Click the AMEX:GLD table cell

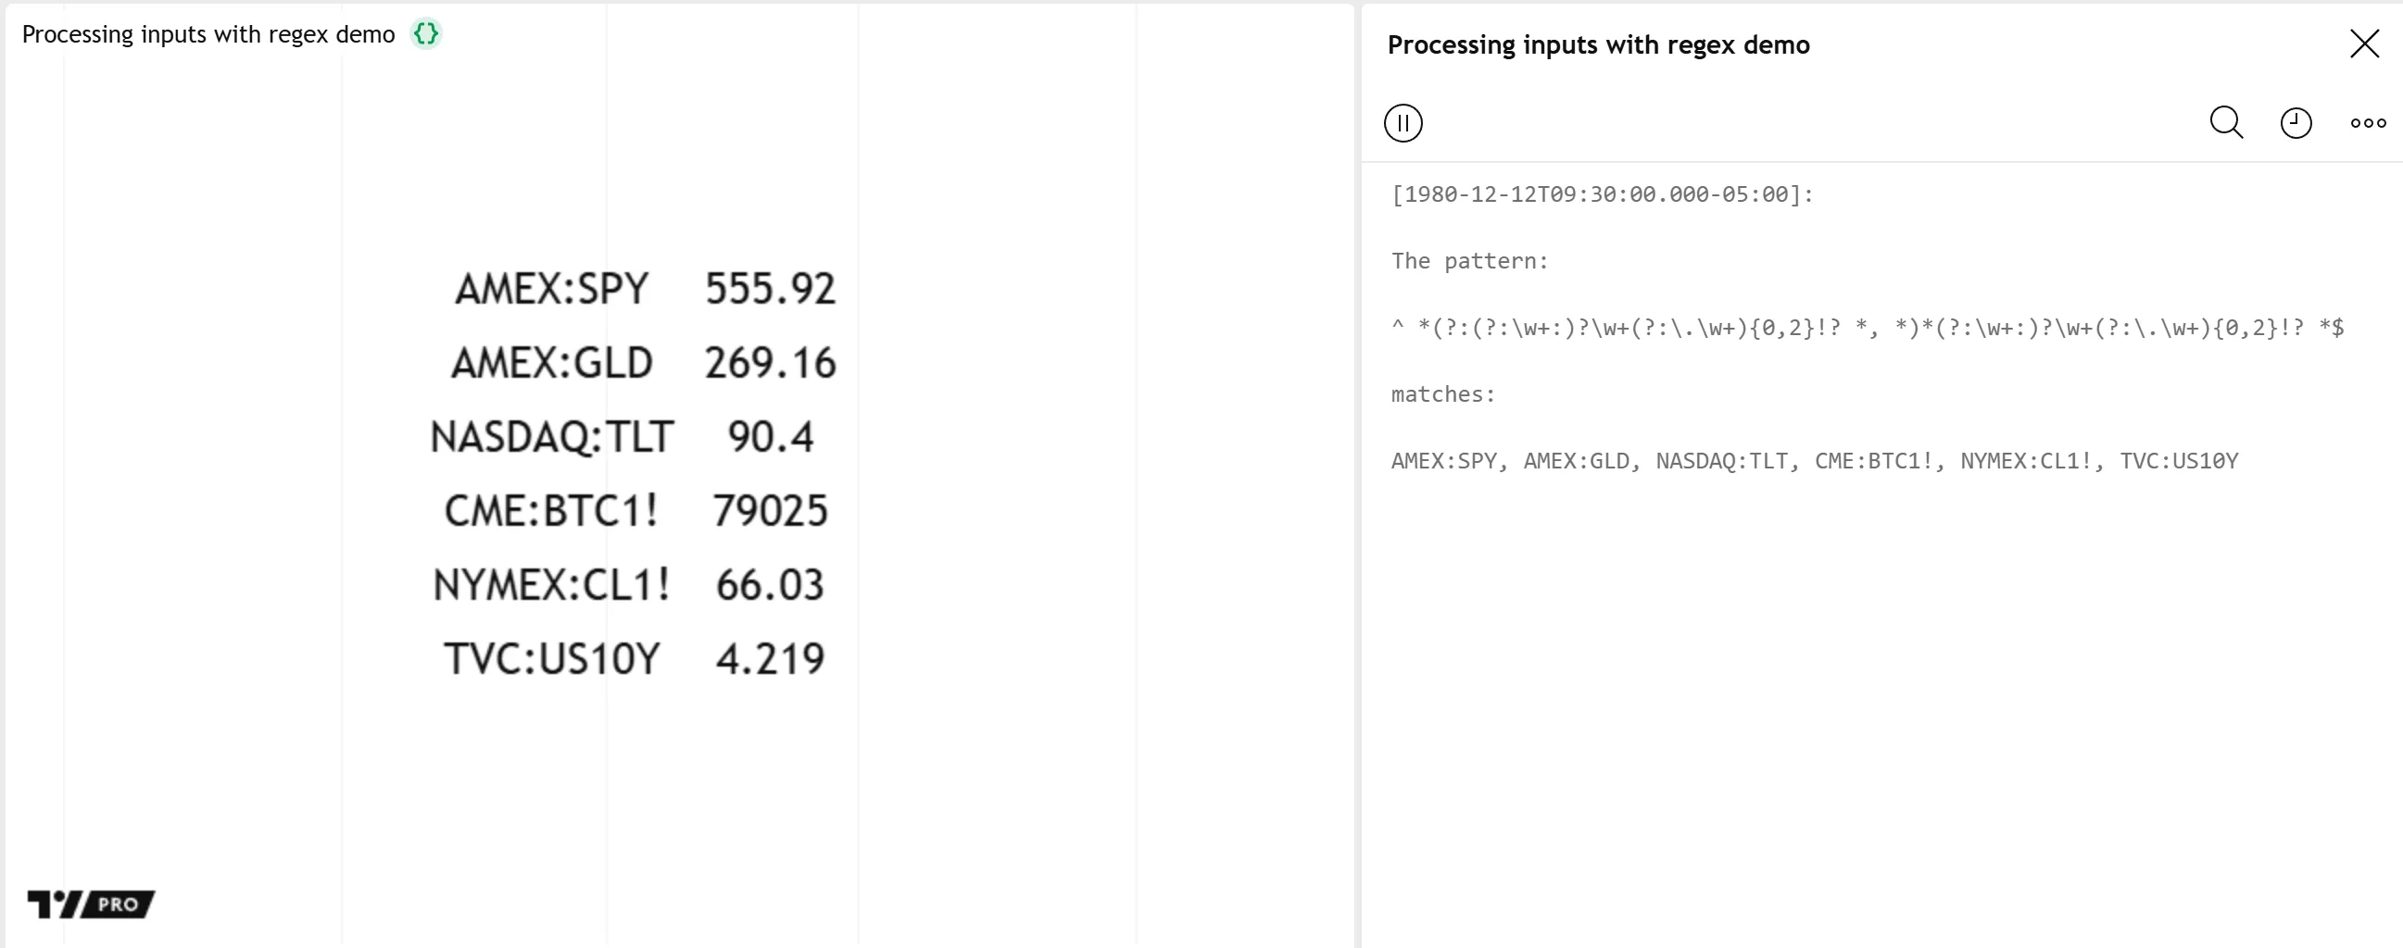[x=551, y=364]
